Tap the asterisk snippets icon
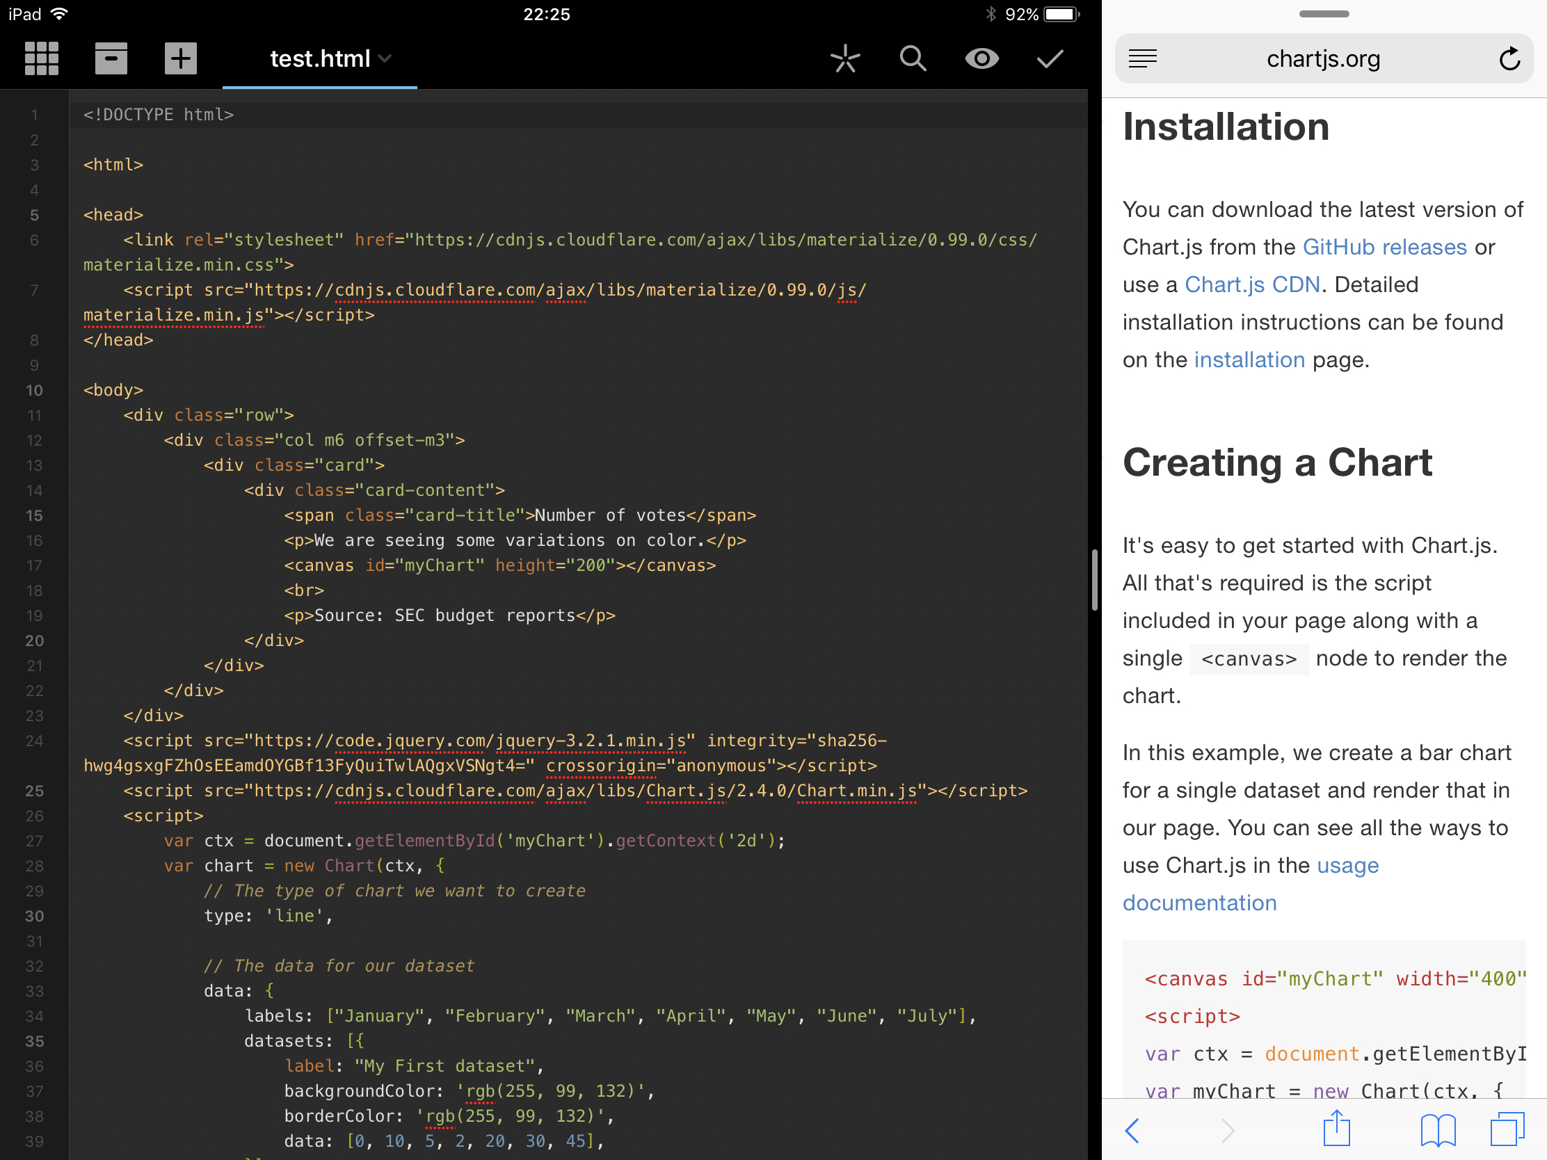1547x1160 pixels. pyautogui.click(x=845, y=58)
